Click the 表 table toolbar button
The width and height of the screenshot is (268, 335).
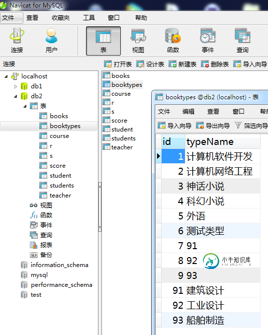[103, 41]
